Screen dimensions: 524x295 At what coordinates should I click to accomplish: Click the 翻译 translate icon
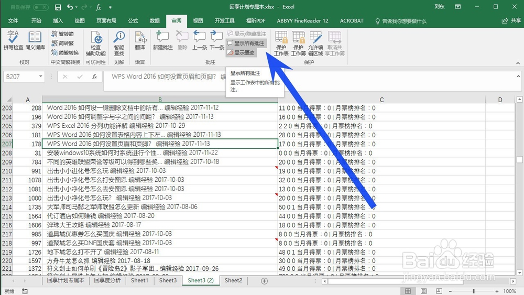tap(140, 41)
